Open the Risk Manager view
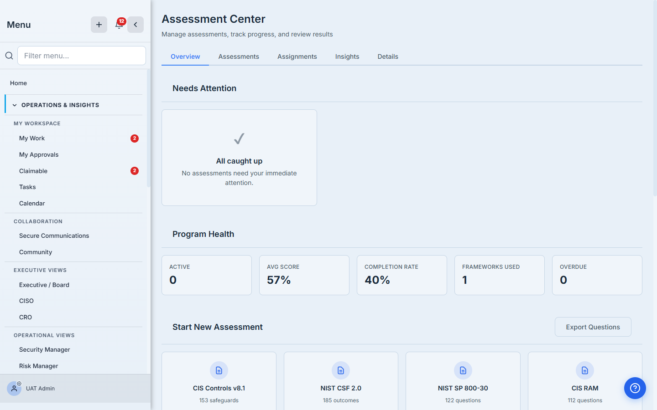657x410 pixels. [73, 366]
